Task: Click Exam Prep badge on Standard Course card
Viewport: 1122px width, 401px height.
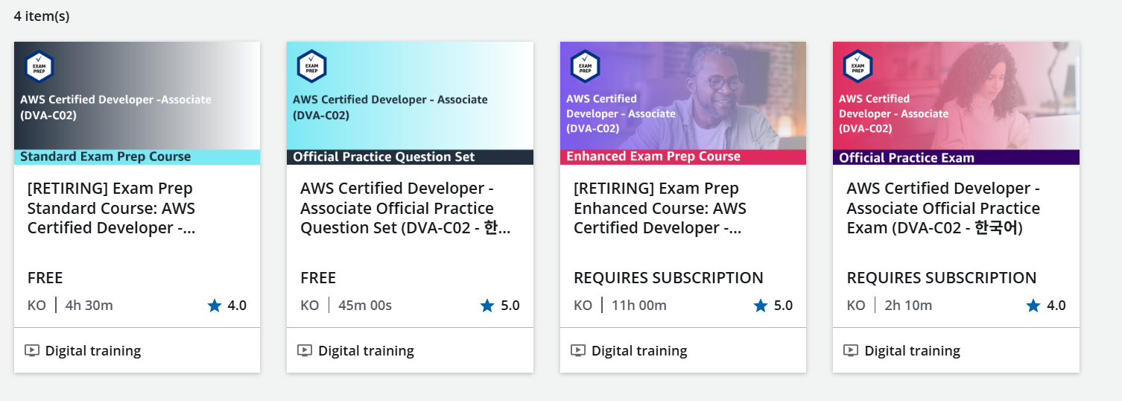Action: pos(39,66)
